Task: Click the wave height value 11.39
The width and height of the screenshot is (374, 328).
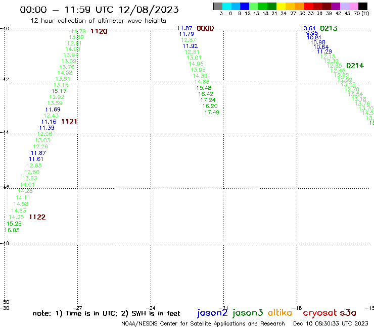Action: coord(46,128)
